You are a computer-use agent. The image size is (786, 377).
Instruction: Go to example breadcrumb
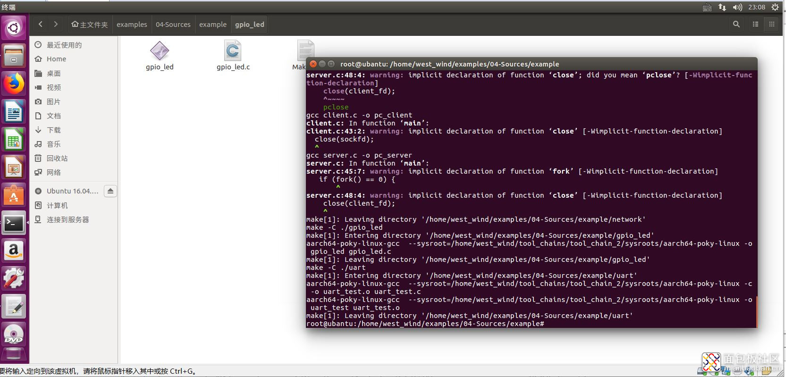click(213, 25)
